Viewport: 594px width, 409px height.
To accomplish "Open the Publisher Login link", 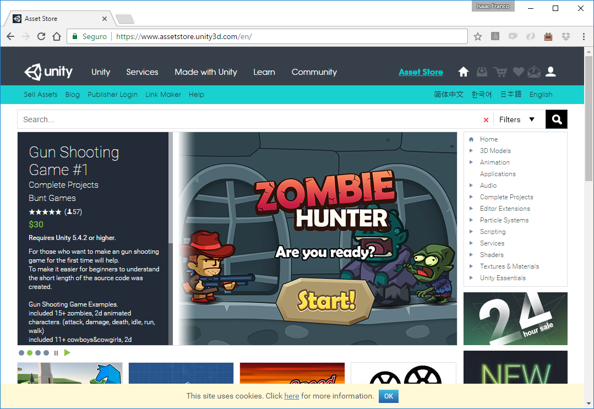I will point(112,95).
